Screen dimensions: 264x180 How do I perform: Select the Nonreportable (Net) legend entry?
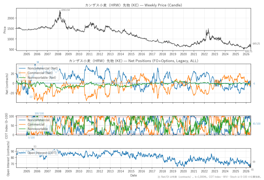click(37, 78)
